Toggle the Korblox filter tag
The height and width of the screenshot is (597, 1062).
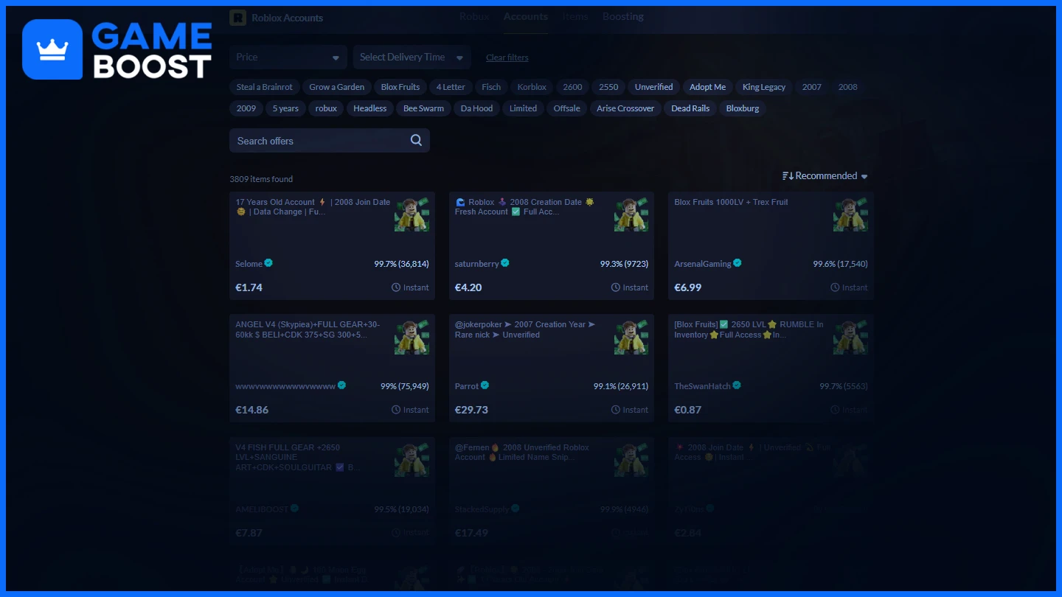[x=532, y=87]
